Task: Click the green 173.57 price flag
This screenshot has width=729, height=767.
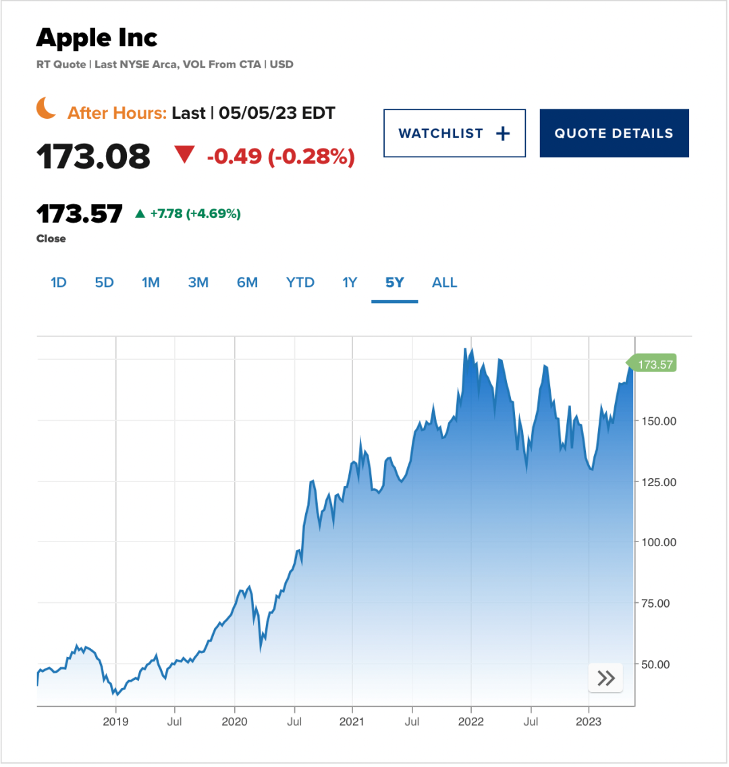Action: (652, 365)
